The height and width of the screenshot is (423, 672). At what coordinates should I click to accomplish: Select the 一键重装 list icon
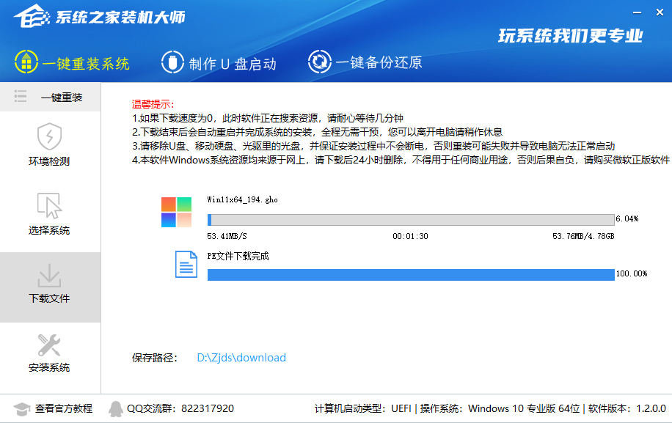[x=21, y=97]
